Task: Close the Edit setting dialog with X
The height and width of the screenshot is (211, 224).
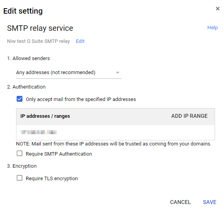Action: (x=217, y=9)
